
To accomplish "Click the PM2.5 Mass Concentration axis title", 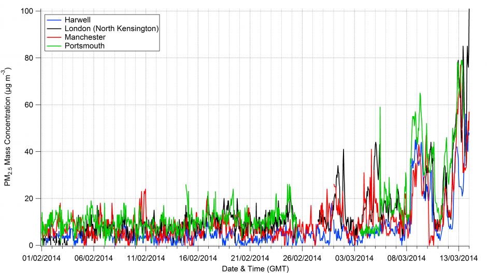I will coord(7,127).
